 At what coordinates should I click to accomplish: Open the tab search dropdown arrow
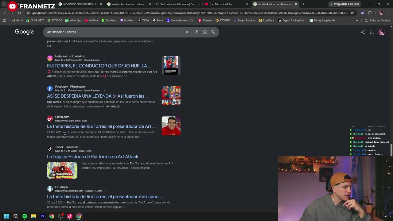point(4,4)
